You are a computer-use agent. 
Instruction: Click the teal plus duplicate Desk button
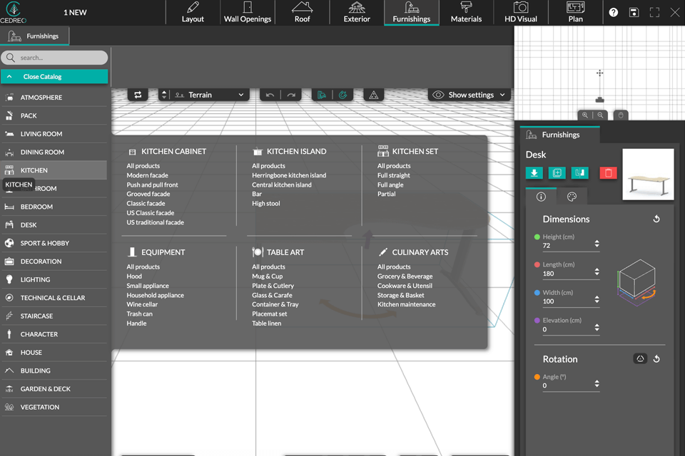pos(557,173)
